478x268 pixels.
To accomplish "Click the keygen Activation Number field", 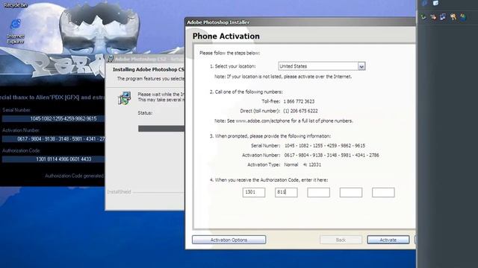I will [x=53, y=139].
